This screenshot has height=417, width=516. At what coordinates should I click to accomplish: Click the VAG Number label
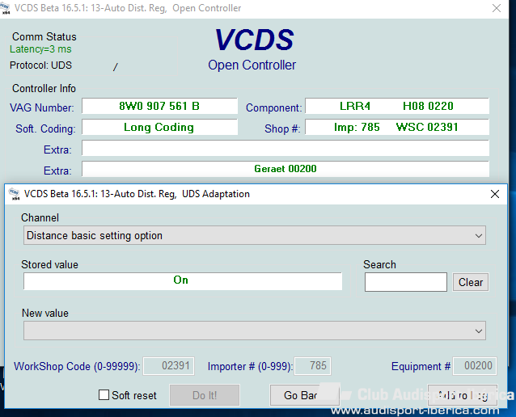pyautogui.click(x=42, y=107)
